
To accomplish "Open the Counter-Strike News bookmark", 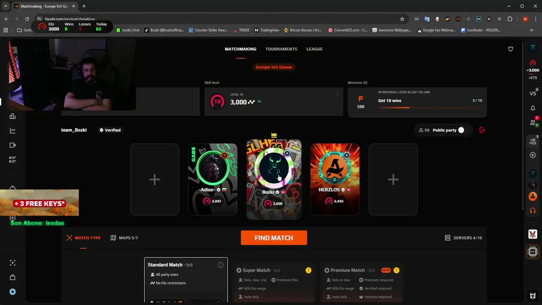I will click(x=208, y=30).
